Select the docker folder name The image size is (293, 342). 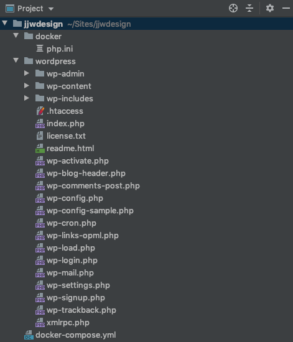(x=49, y=36)
